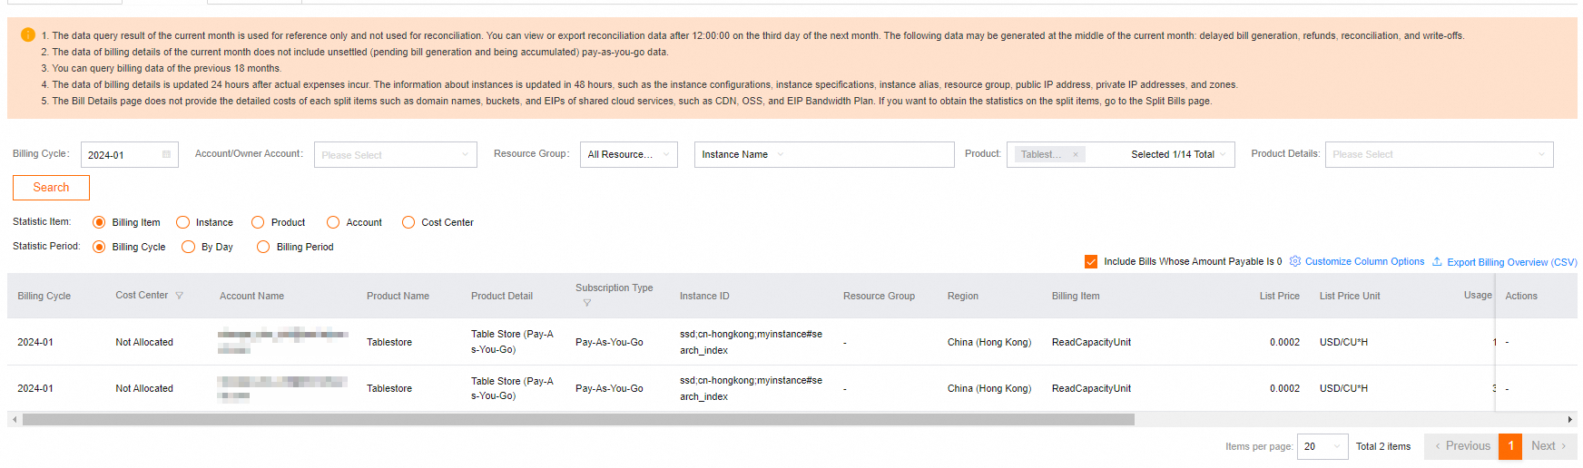Open the Product Details dropdown
Screen dimensions: 1583x468
(x=1439, y=155)
